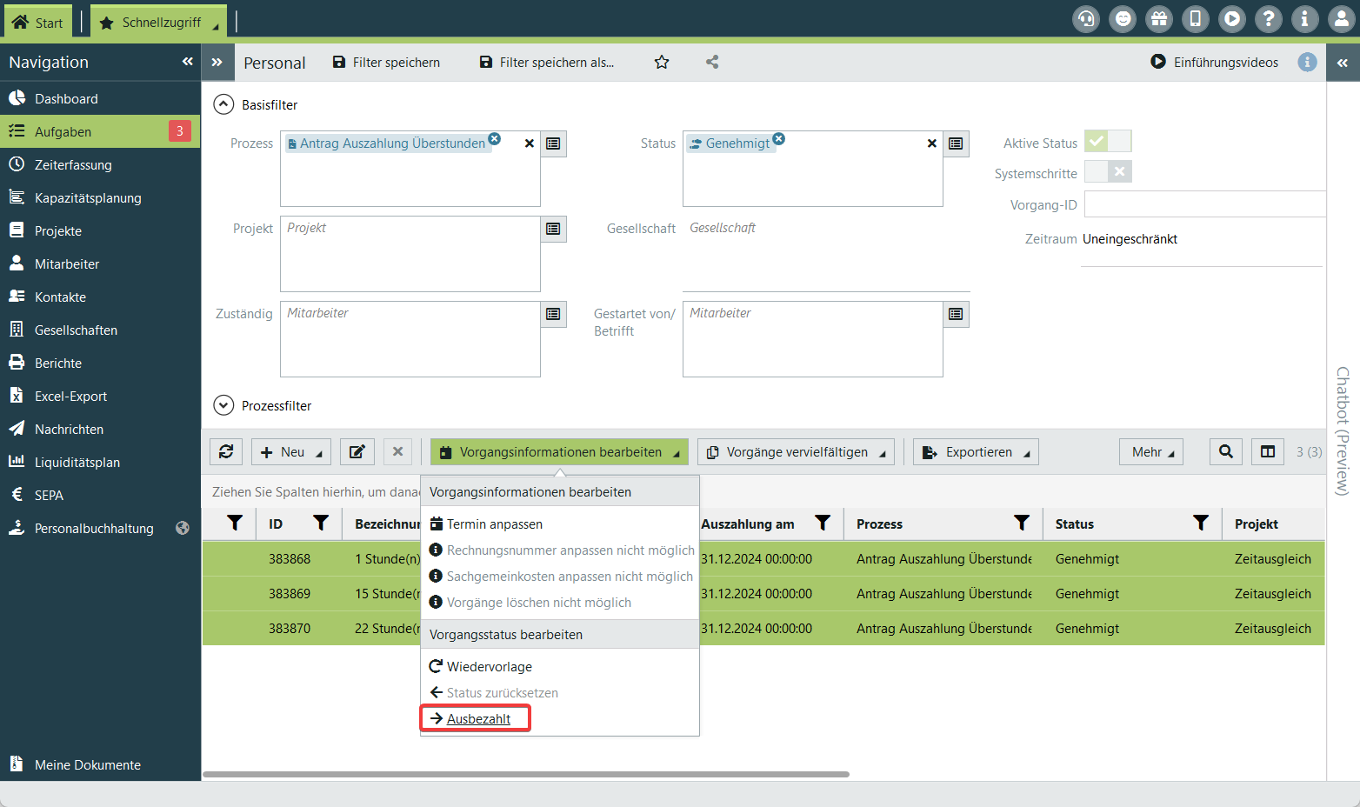Choose Termin anpassen in the menu
The image size is (1360, 807).
click(494, 524)
